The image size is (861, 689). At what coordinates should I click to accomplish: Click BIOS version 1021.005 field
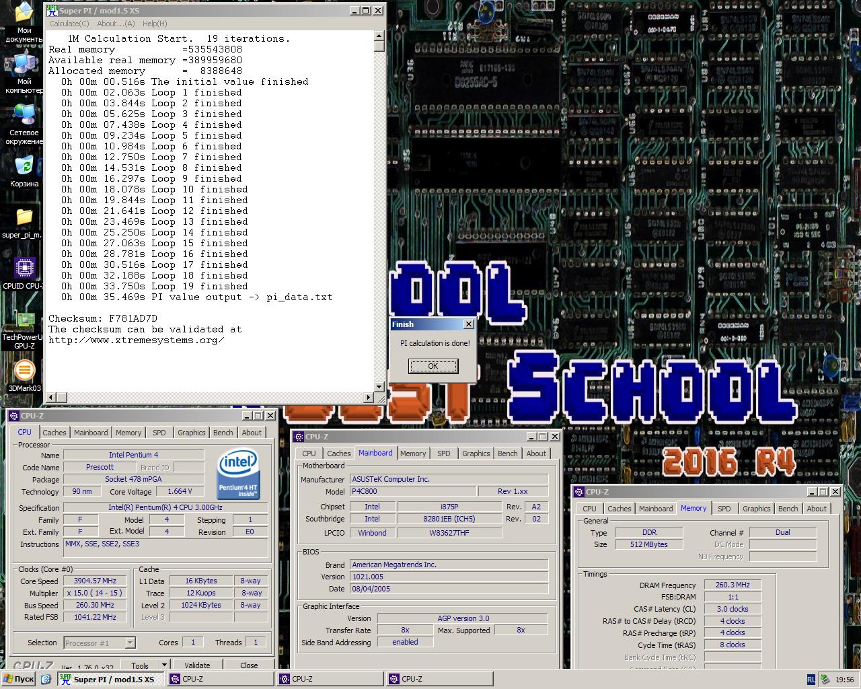click(449, 577)
